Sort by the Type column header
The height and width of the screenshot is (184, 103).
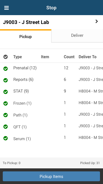click(18, 57)
